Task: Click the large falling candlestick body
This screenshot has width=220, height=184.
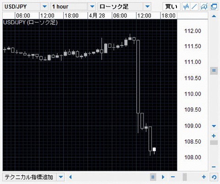Action: coord(138,77)
